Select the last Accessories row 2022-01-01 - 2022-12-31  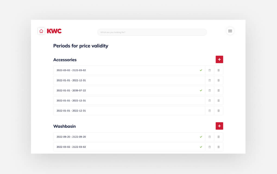pyautogui.click(x=129, y=111)
